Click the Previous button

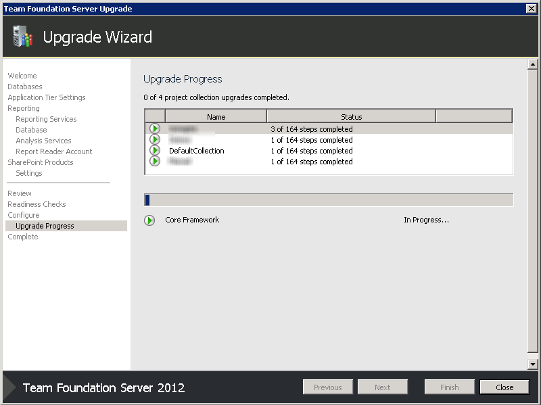tap(328, 387)
